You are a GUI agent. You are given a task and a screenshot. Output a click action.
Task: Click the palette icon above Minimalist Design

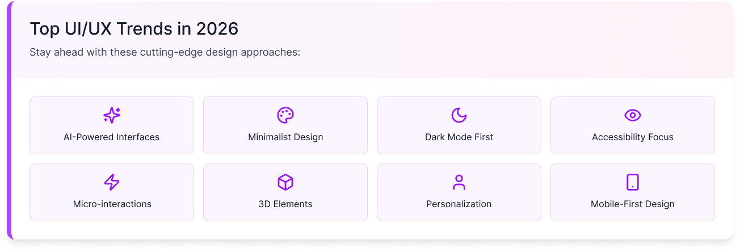tap(285, 115)
